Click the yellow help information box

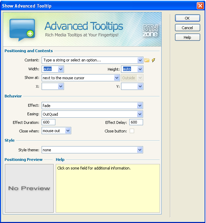(x=108, y=188)
